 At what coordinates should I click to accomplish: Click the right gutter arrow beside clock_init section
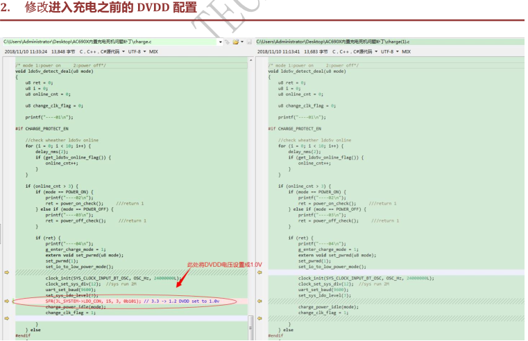tap(259, 272)
